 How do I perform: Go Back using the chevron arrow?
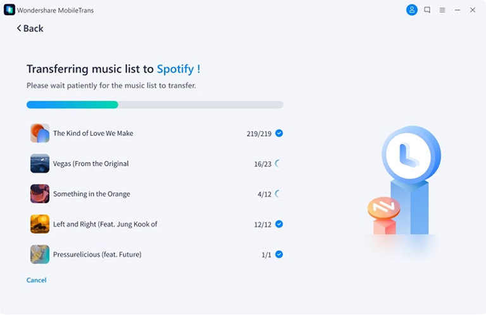19,28
